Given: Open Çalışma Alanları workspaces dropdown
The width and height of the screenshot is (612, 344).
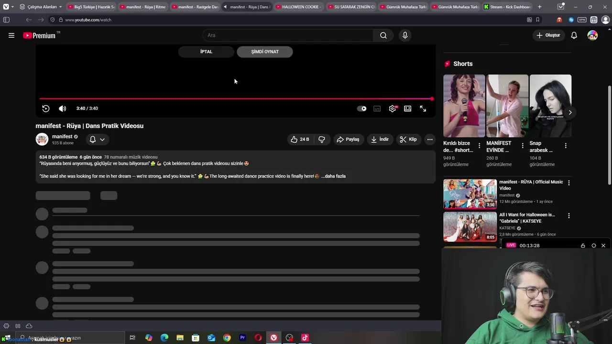Looking at the screenshot, I should coord(41,7).
